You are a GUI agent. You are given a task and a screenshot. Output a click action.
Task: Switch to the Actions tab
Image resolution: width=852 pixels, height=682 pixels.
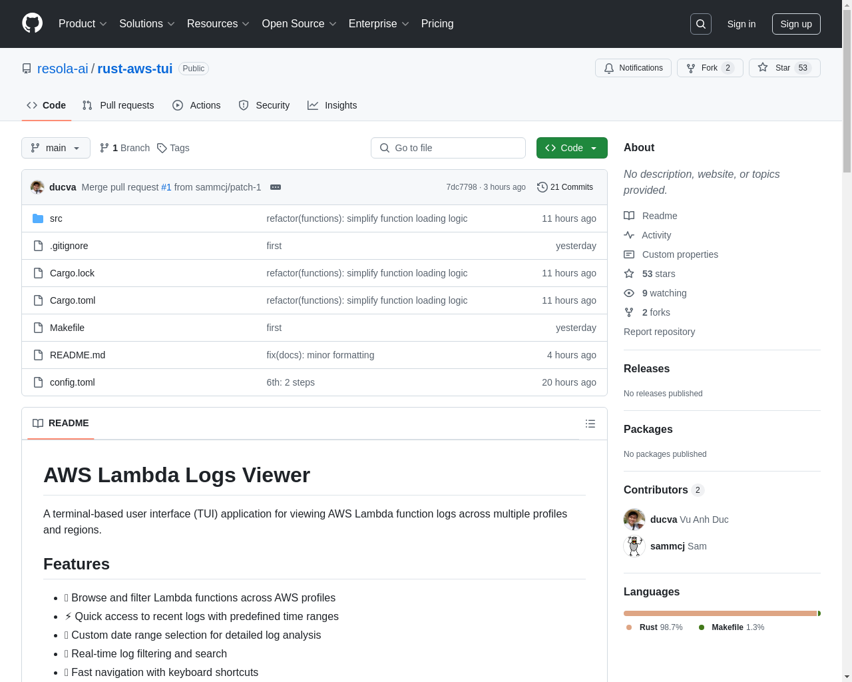[196, 105]
